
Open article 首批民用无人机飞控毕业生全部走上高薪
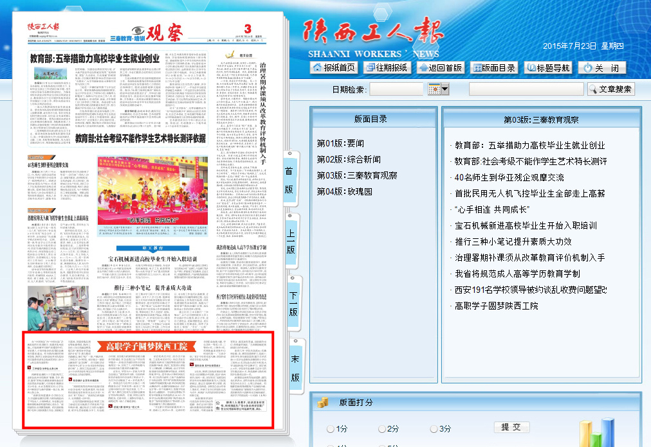tap(530, 194)
